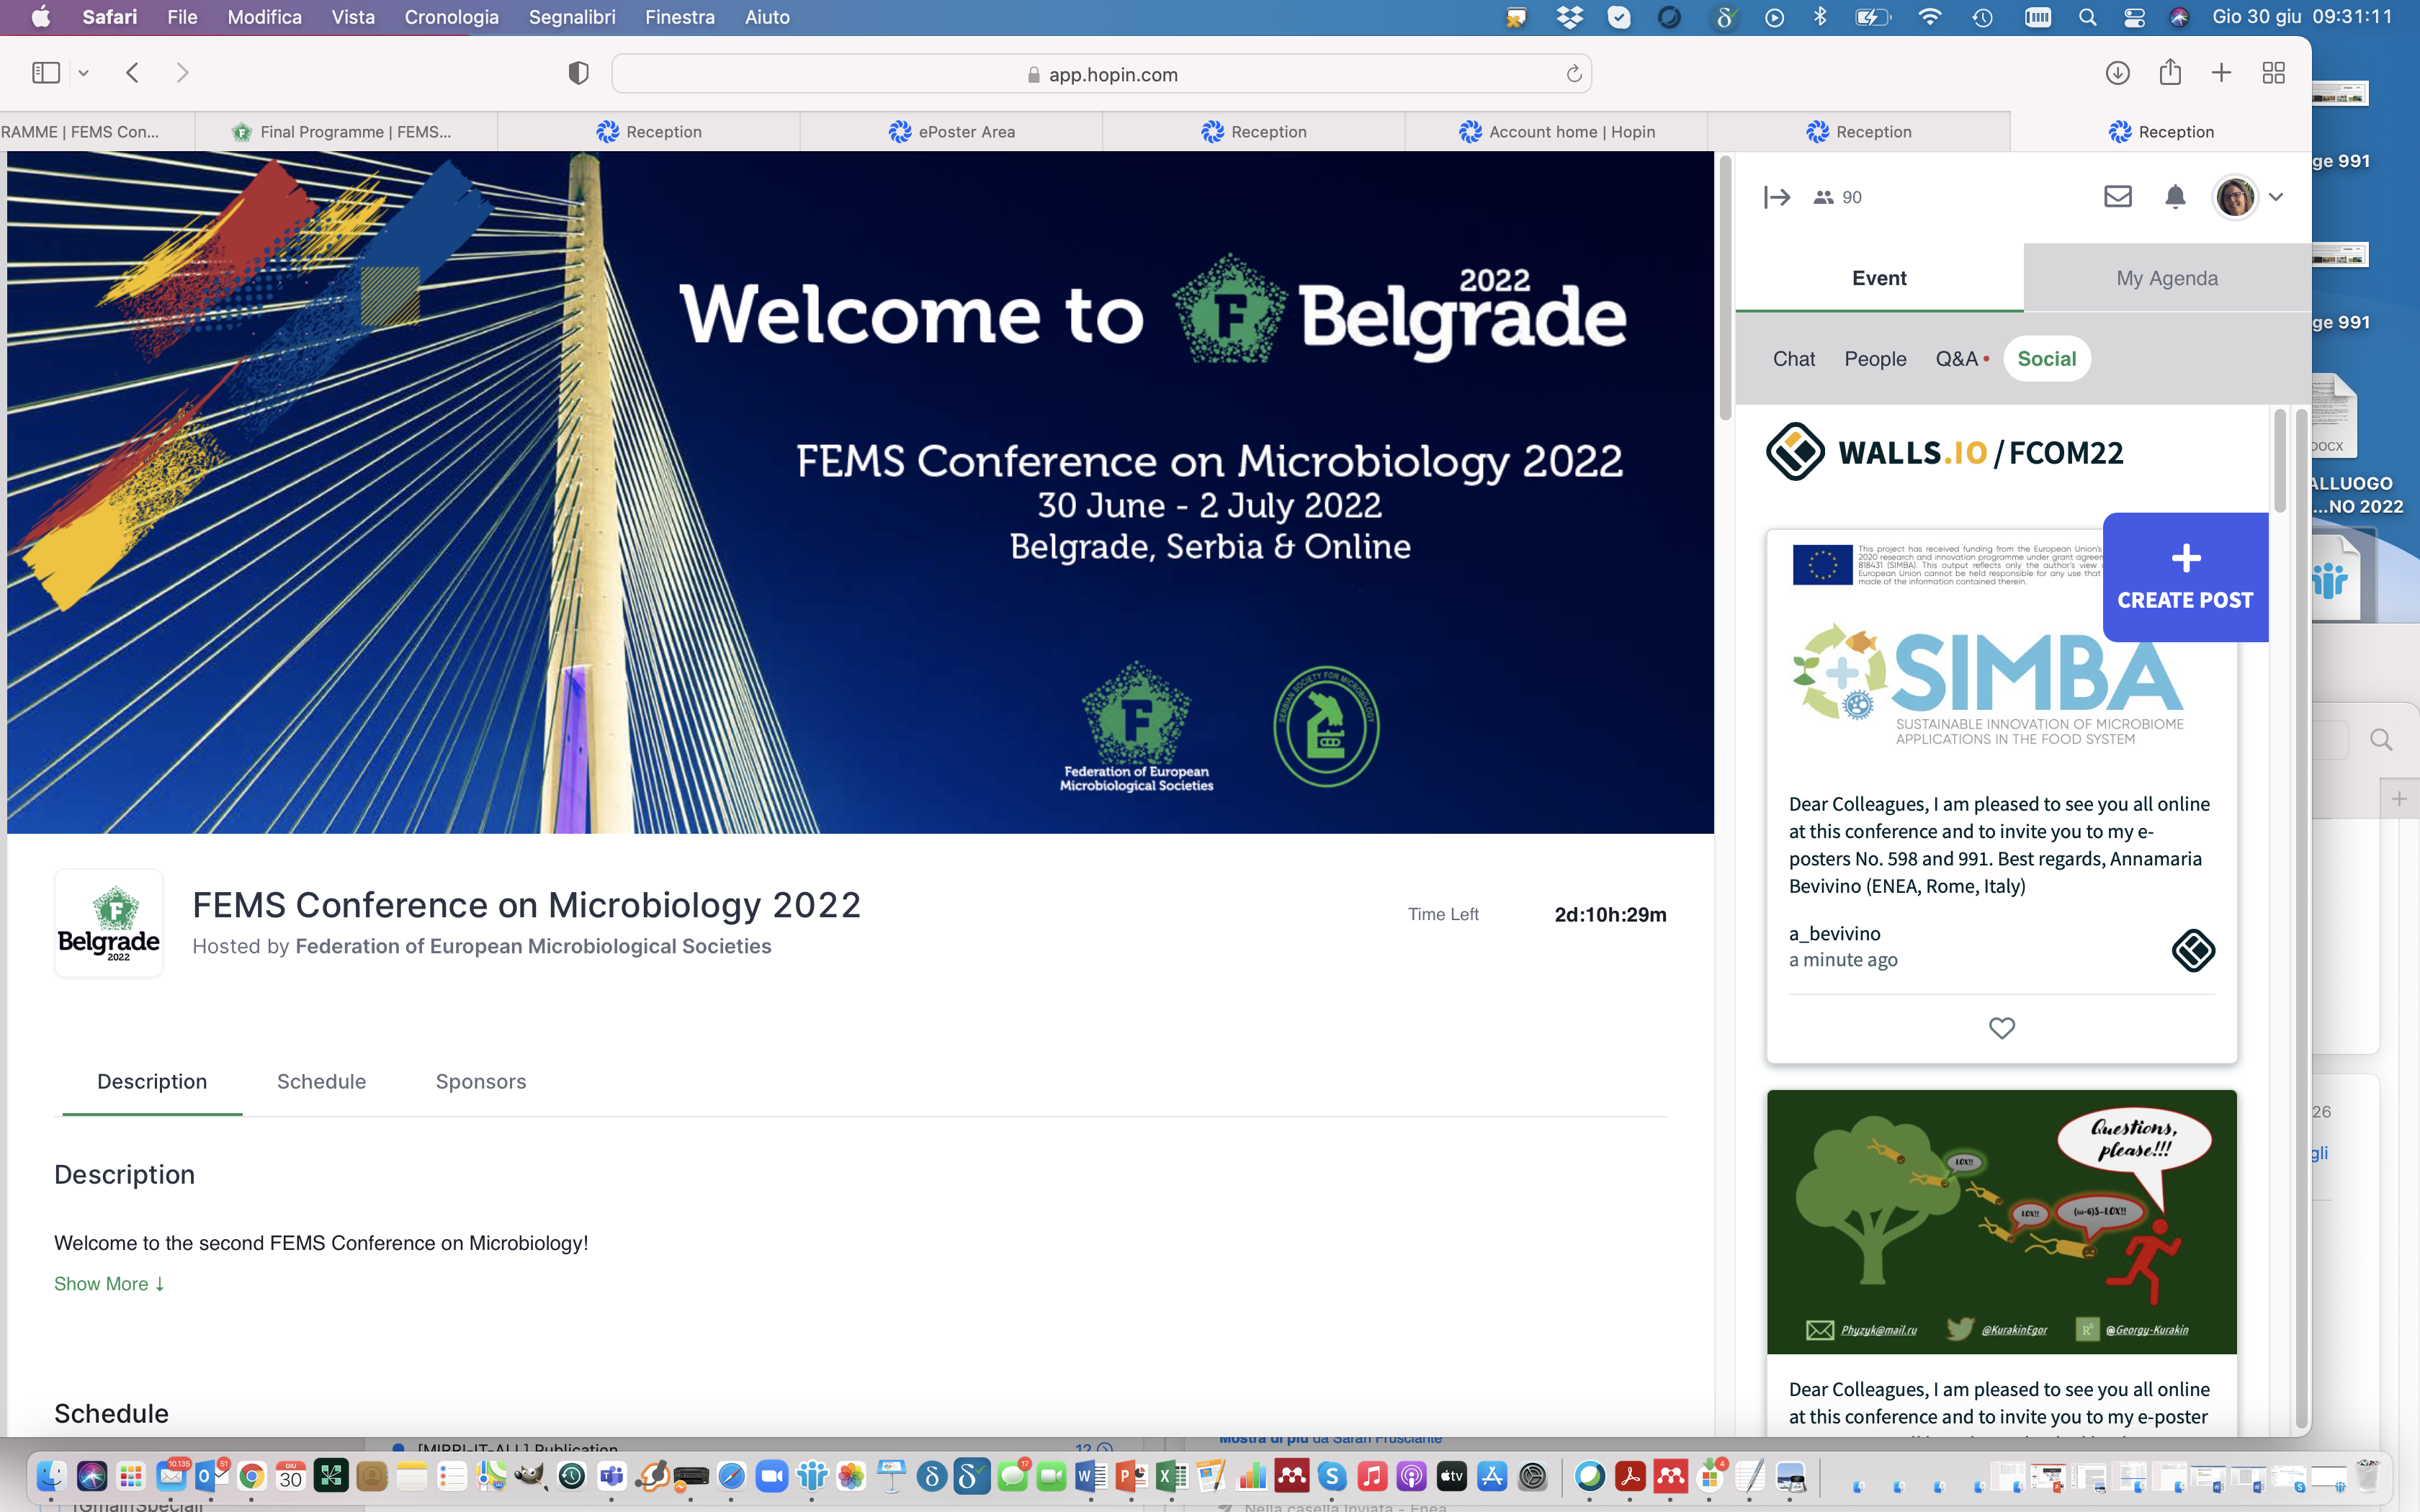Collapse the Hopin side panel arrow
This screenshot has width=2420, height=1512.
point(1777,197)
